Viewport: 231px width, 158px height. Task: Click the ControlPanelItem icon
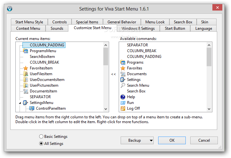click(x=32, y=108)
